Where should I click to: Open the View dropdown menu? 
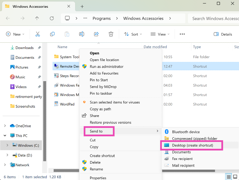[x=160, y=34]
